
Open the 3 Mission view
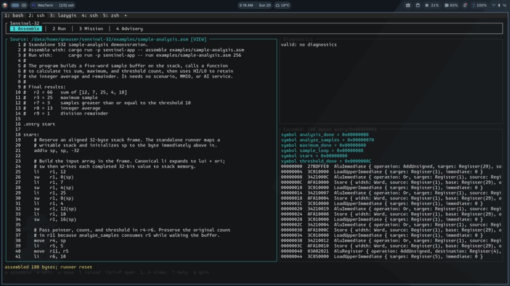click(91, 28)
